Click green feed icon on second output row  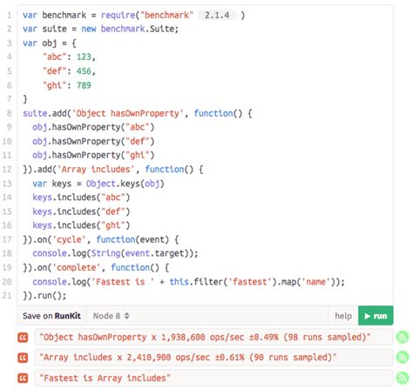pos(403,358)
